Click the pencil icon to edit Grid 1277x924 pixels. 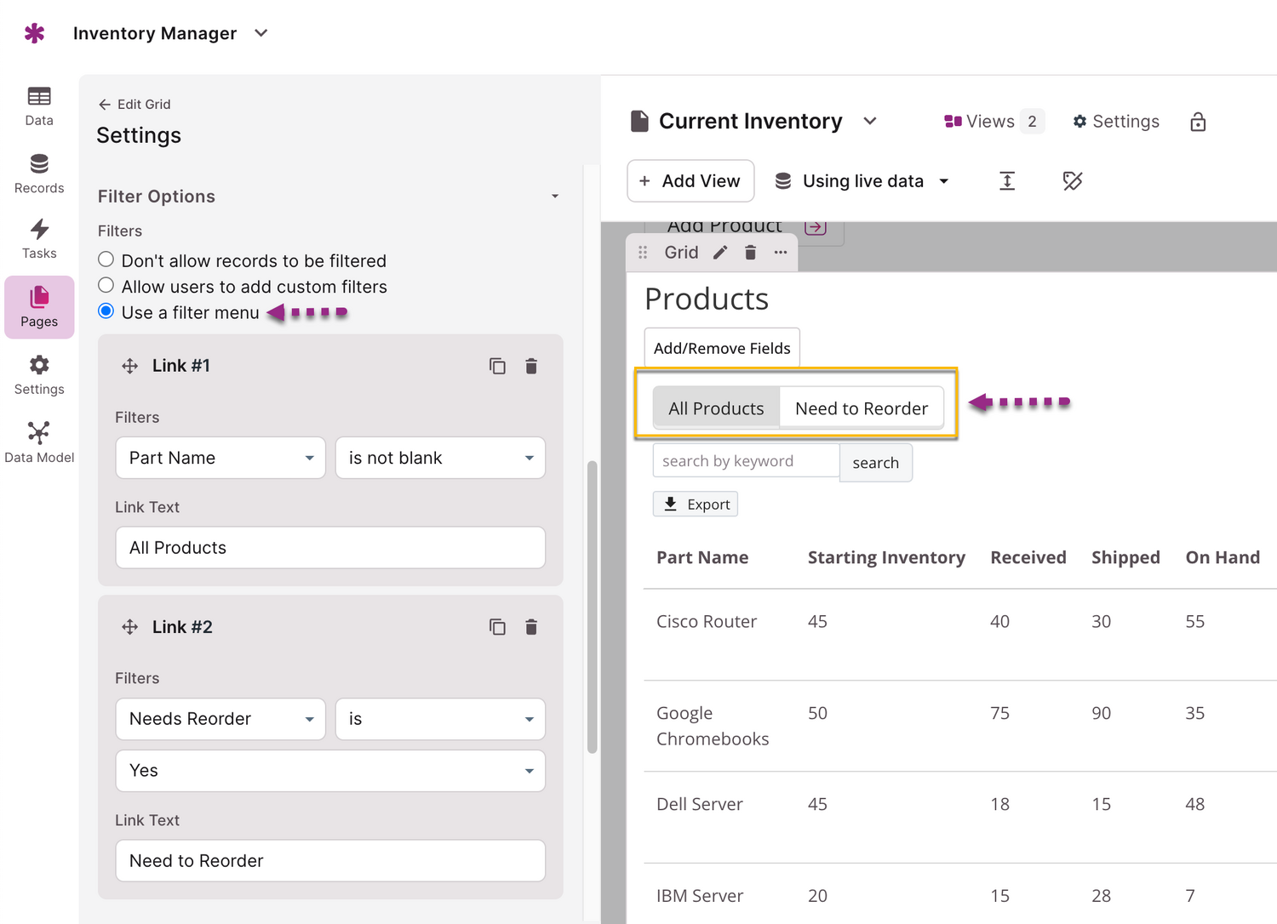(x=720, y=253)
